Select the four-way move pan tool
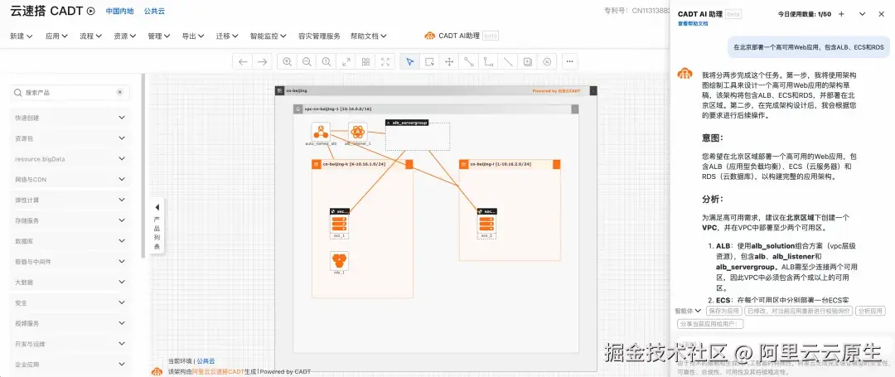 pyautogui.click(x=449, y=61)
